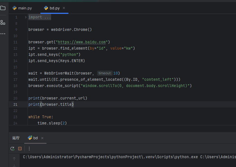Stop the running bd process
This screenshot has width=236, height=167.
point(19,148)
